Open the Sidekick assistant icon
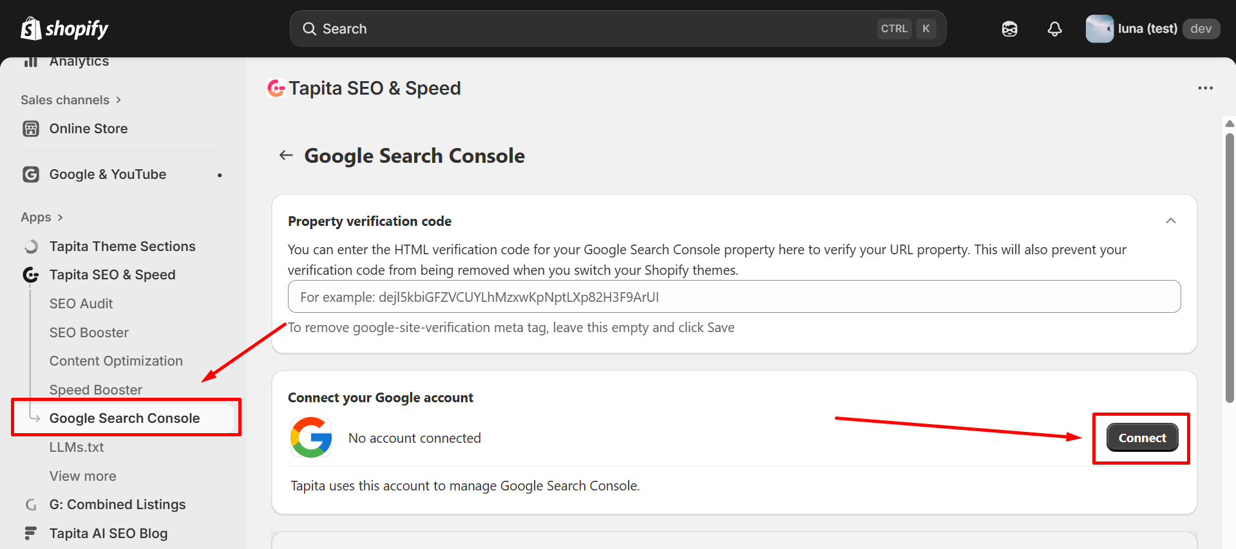Image resolution: width=1236 pixels, height=549 pixels. pyautogui.click(x=1009, y=29)
